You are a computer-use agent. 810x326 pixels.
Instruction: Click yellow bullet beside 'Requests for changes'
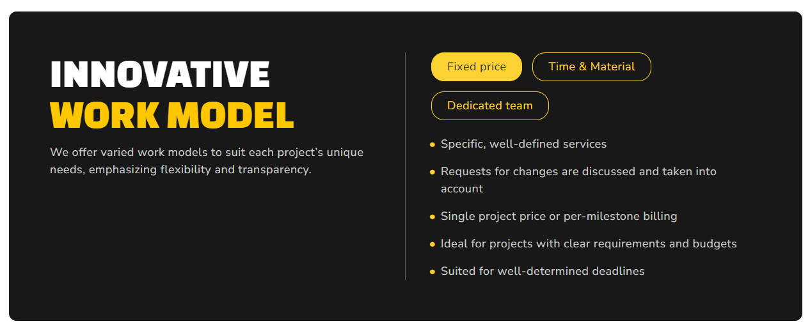click(433, 172)
